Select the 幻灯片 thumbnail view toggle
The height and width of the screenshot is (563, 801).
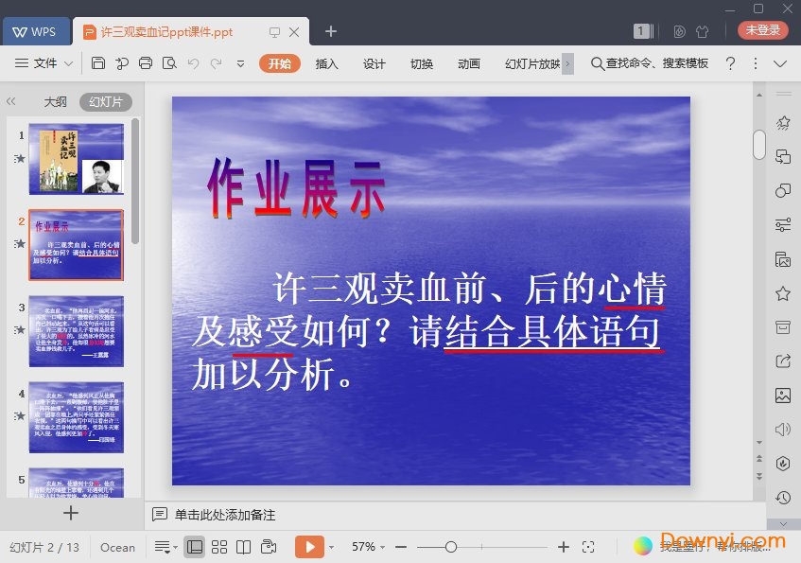[x=105, y=102]
